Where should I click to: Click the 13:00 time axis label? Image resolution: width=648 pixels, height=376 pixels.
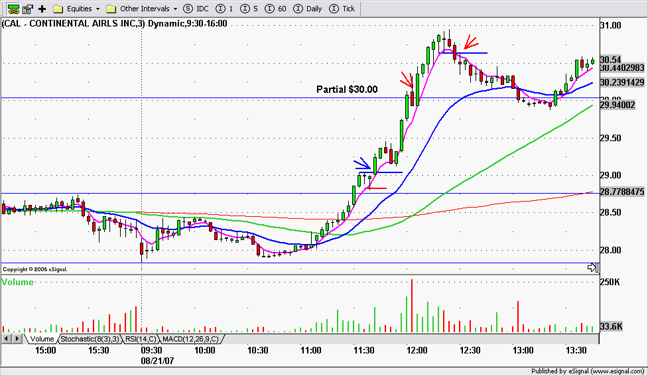coord(523,351)
